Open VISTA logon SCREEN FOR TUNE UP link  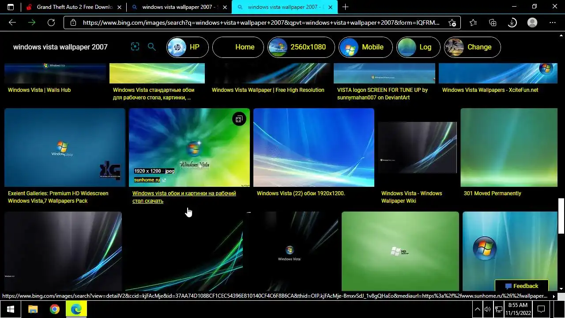(382, 94)
